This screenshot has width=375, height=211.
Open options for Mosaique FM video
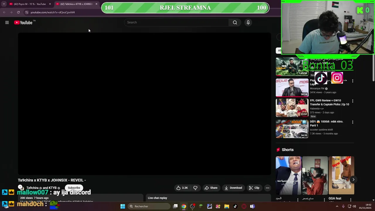[x=353, y=81]
